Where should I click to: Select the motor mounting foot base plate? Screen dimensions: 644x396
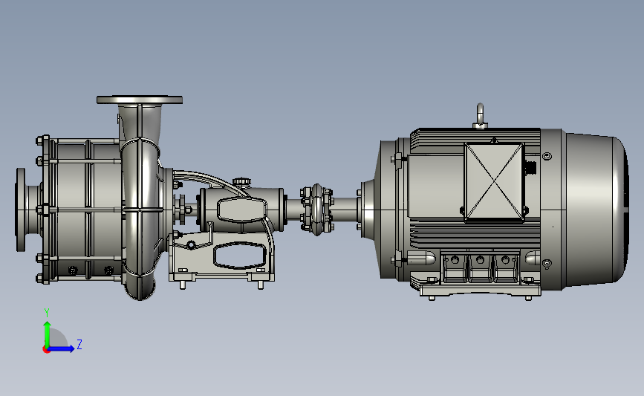[x=480, y=290]
